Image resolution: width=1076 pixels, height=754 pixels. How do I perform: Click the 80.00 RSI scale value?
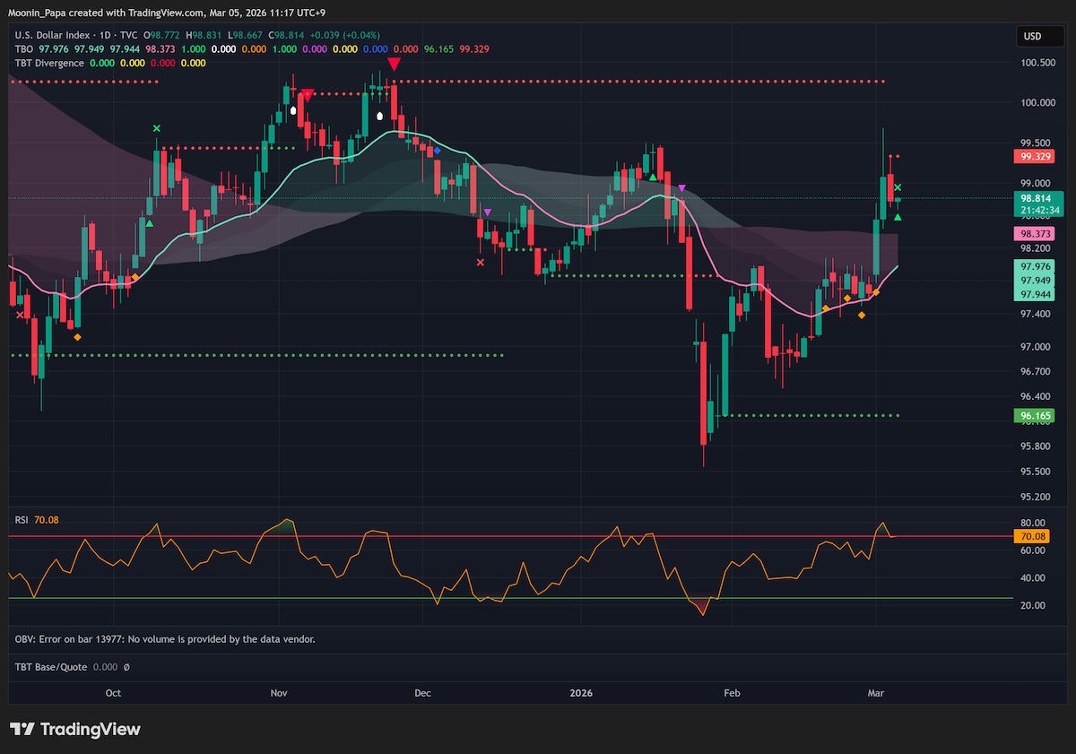pyautogui.click(x=1033, y=523)
